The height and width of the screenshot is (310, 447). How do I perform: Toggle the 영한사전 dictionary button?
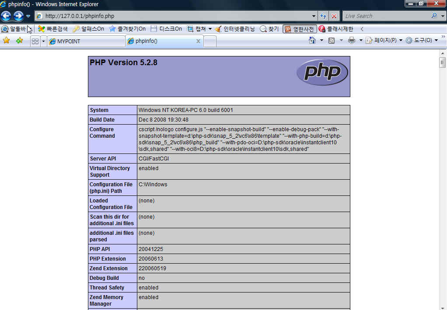[x=300, y=29]
